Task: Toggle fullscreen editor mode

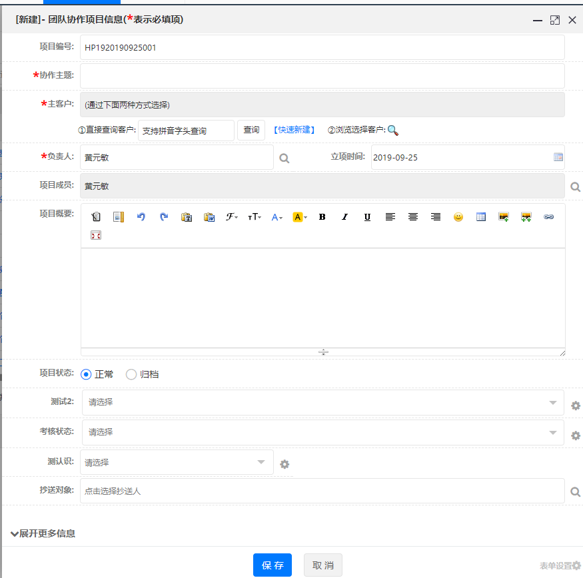Action: [96, 235]
